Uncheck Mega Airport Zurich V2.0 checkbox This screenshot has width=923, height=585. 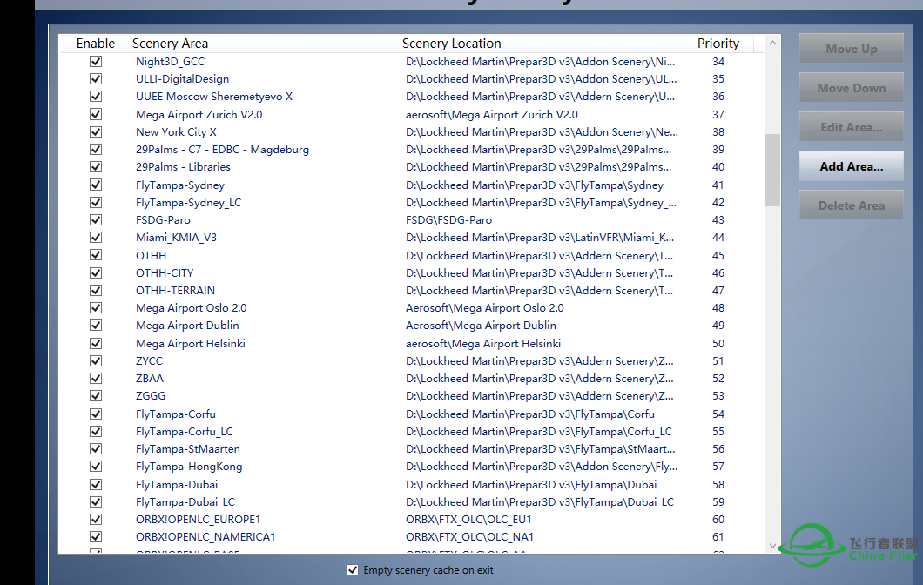click(96, 114)
